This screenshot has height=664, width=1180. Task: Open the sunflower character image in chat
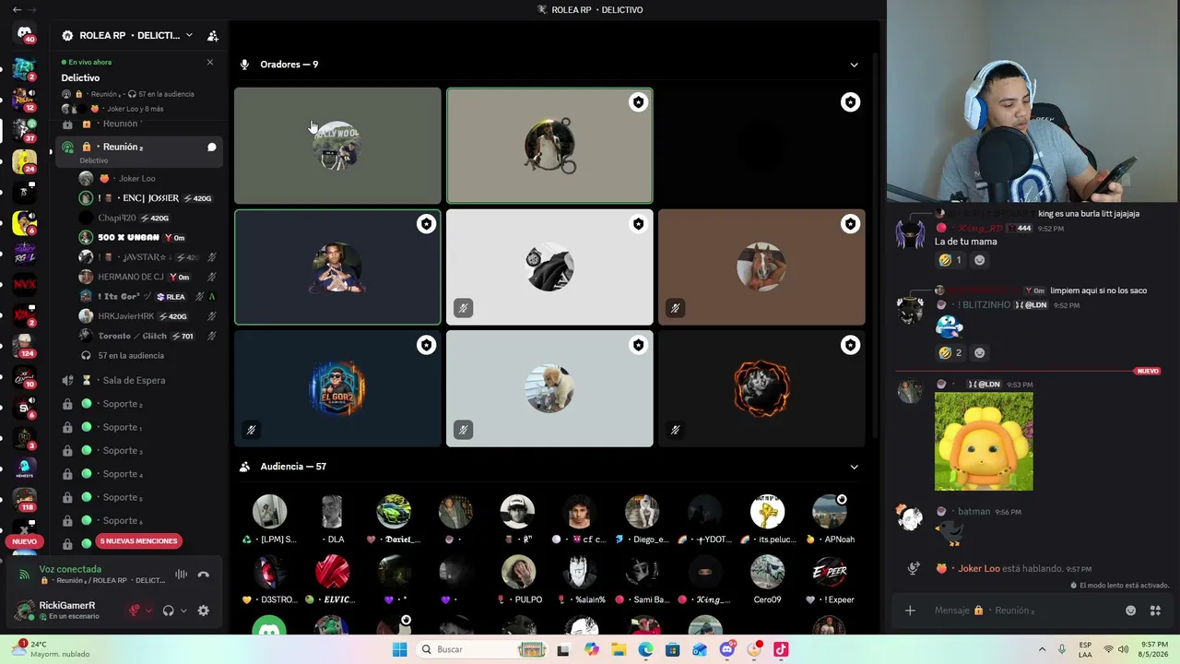click(x=984, y=442)
